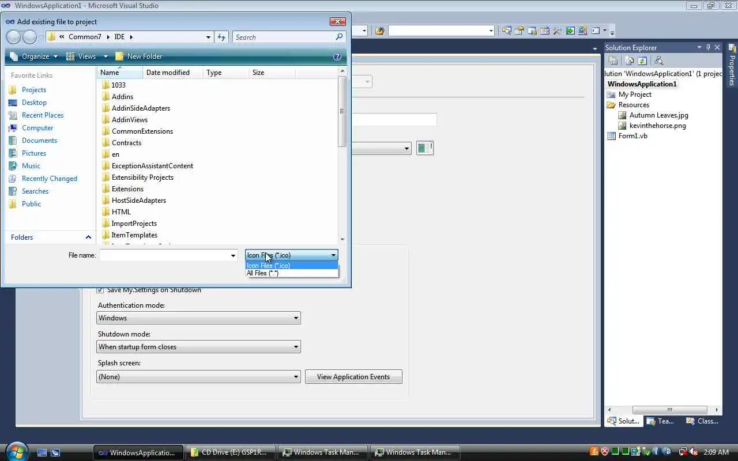Click the icon preview next to Icon dropdown
This screenshot has height=461, width=738.
(424, 148)
